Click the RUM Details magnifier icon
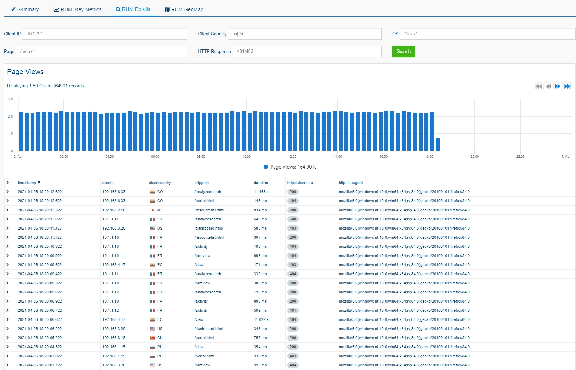 118,9
